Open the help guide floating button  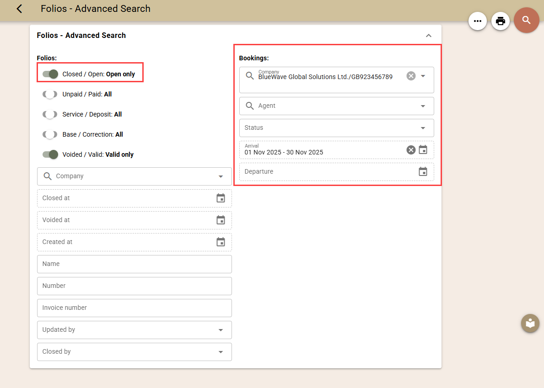[530, 323]
